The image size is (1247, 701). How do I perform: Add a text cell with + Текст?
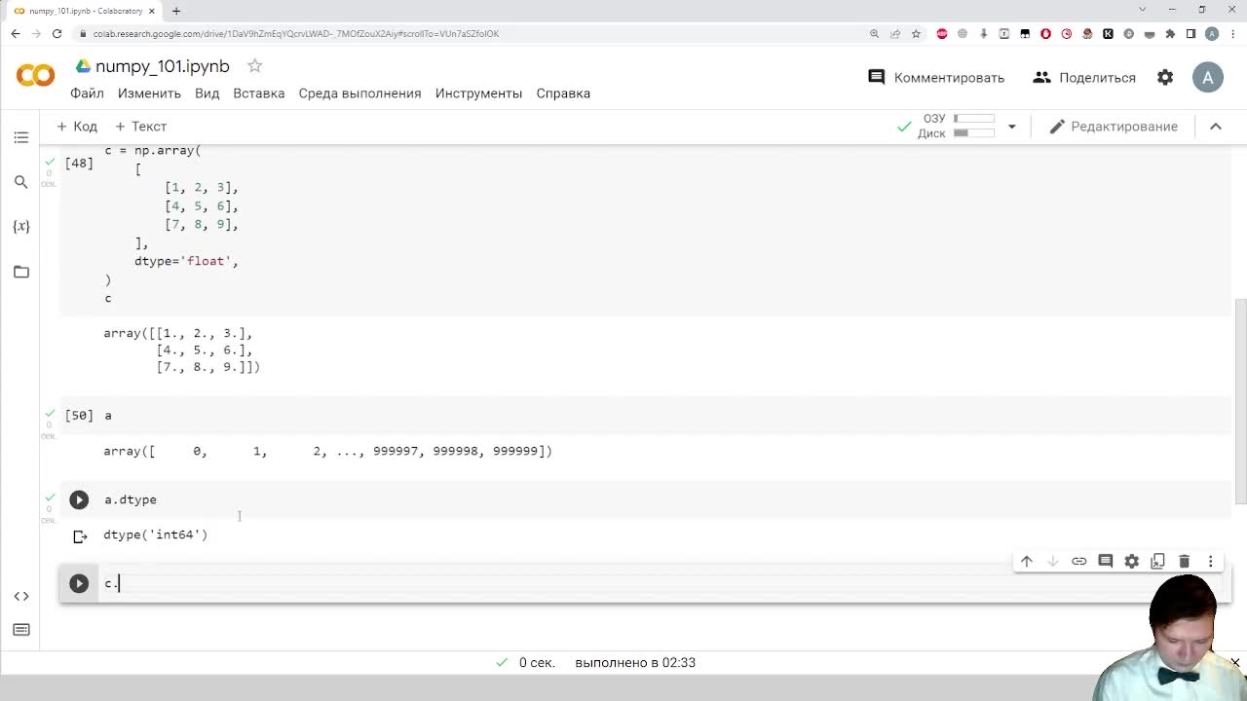tap(141, 127)
